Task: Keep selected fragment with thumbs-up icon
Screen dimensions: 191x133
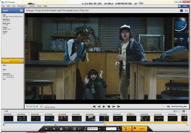Action: point(61,129)
